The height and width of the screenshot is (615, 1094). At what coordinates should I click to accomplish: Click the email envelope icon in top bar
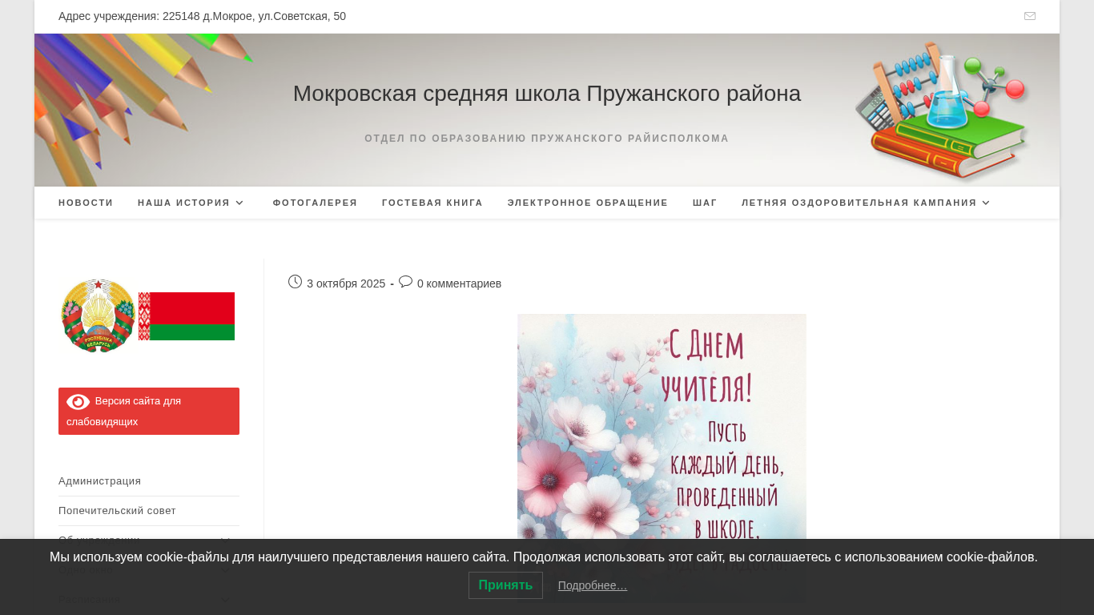[1030, 16]
